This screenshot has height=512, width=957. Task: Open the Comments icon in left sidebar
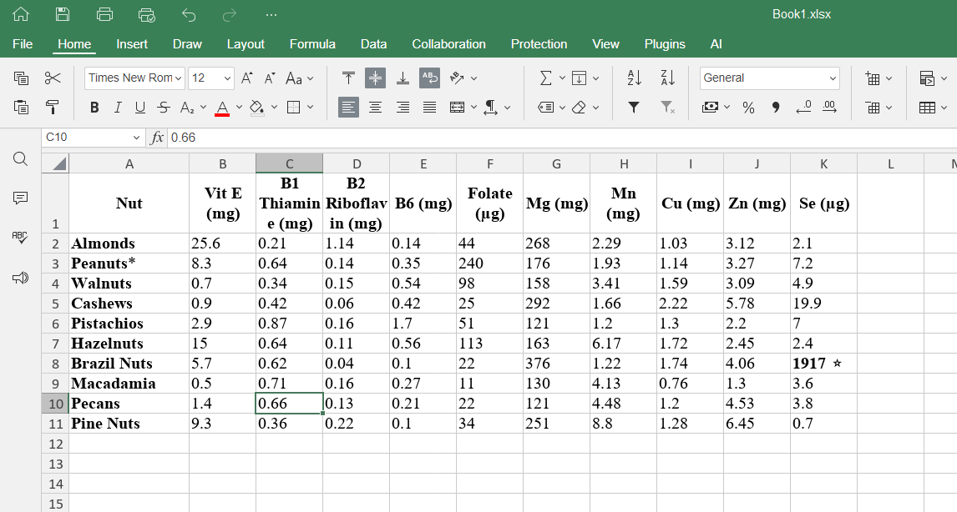pyautogui.click(x=21, y=198)
